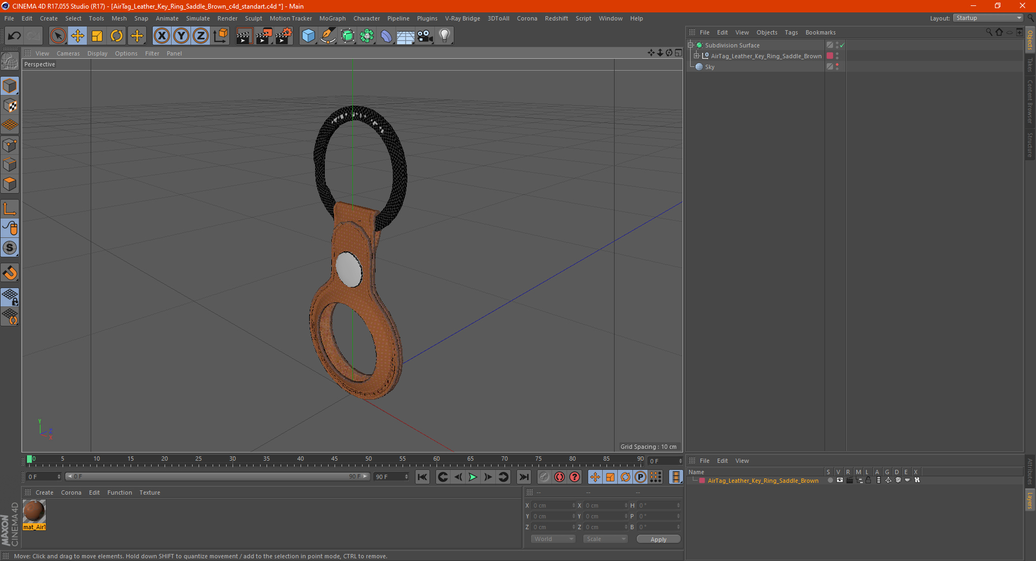This screenshot has height=561, width=1036.
Task: Click the Apply button
Action: [x=658, y=539]
